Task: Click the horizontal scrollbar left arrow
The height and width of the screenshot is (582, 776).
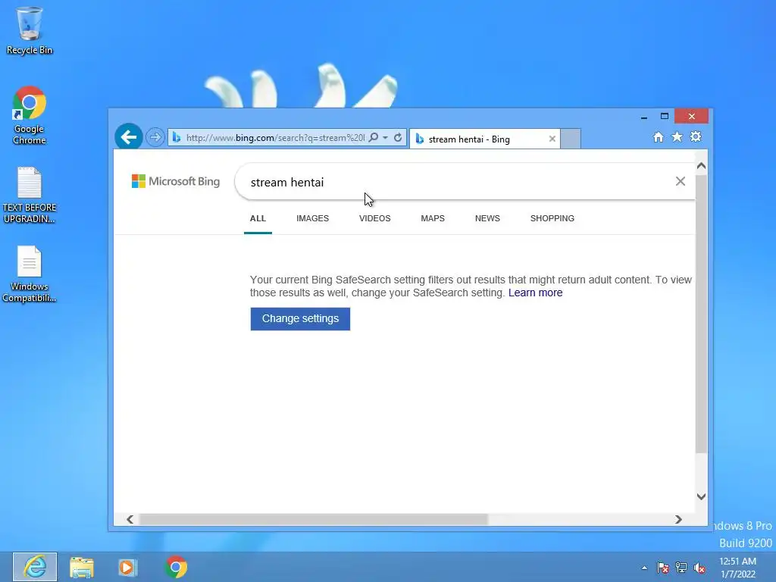Action: coord(130,519)
